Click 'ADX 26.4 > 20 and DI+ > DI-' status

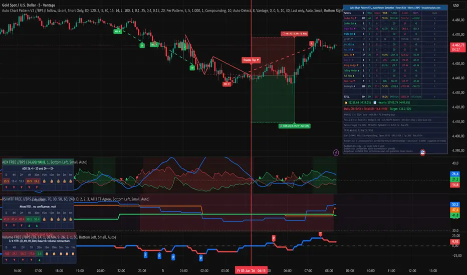pyautogui.click(x=38, y=168)
